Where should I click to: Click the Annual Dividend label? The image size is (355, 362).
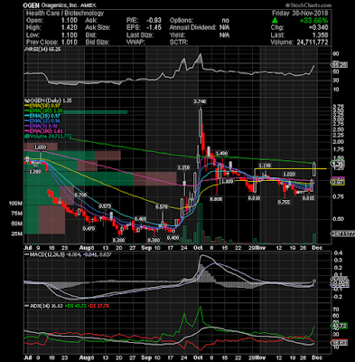point(192,27)
